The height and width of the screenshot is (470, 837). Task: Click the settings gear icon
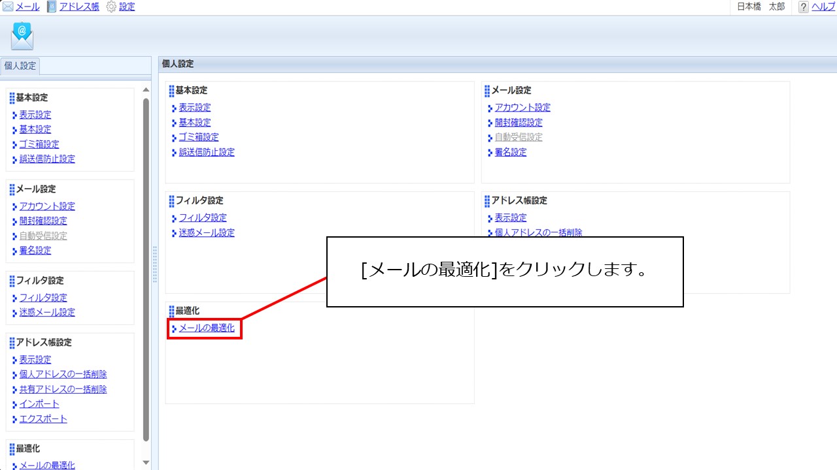pos(111,7)
